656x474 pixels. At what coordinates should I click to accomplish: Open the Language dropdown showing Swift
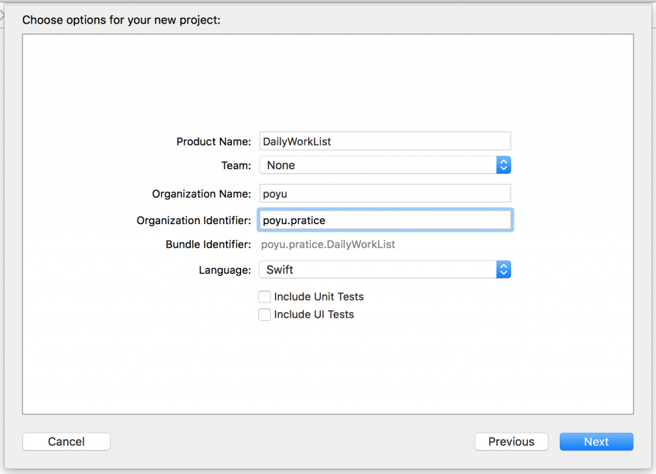click(378, 270)
